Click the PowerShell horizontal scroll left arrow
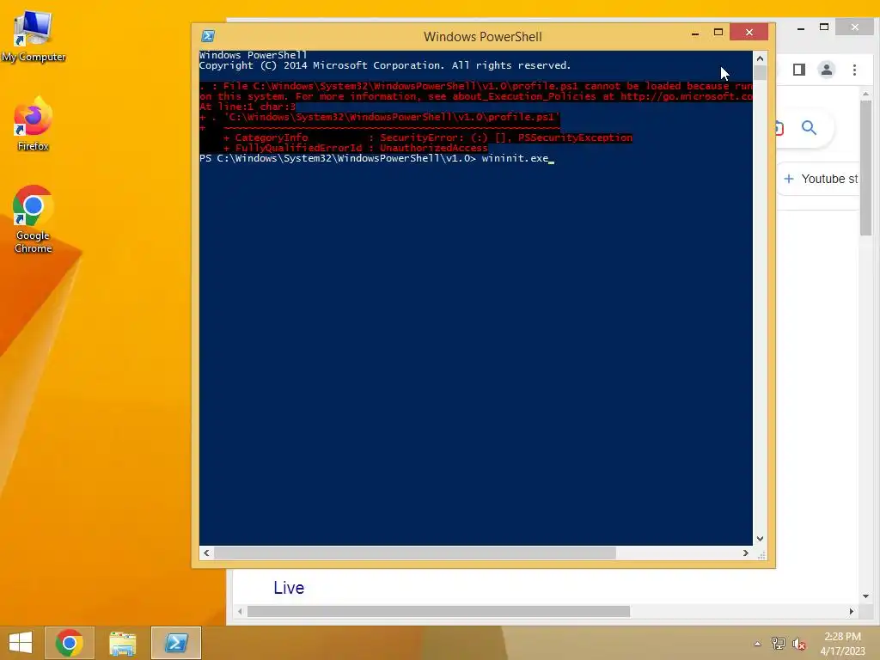 coord(206,553)
